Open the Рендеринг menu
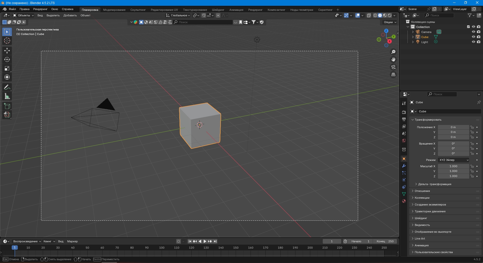The image size is (483, 263). click(40, 9)
